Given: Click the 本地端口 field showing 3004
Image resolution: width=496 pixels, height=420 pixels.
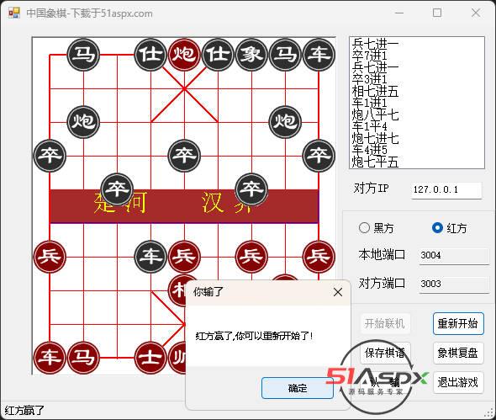Looking at the screenshot, I should (x=454, y=256).
